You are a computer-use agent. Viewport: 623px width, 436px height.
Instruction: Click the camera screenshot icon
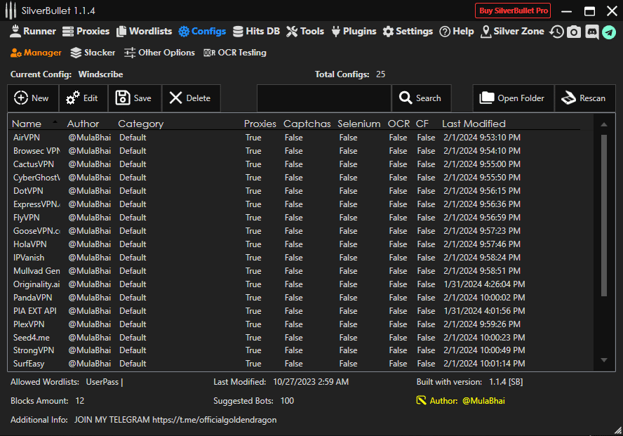(573, 32)
